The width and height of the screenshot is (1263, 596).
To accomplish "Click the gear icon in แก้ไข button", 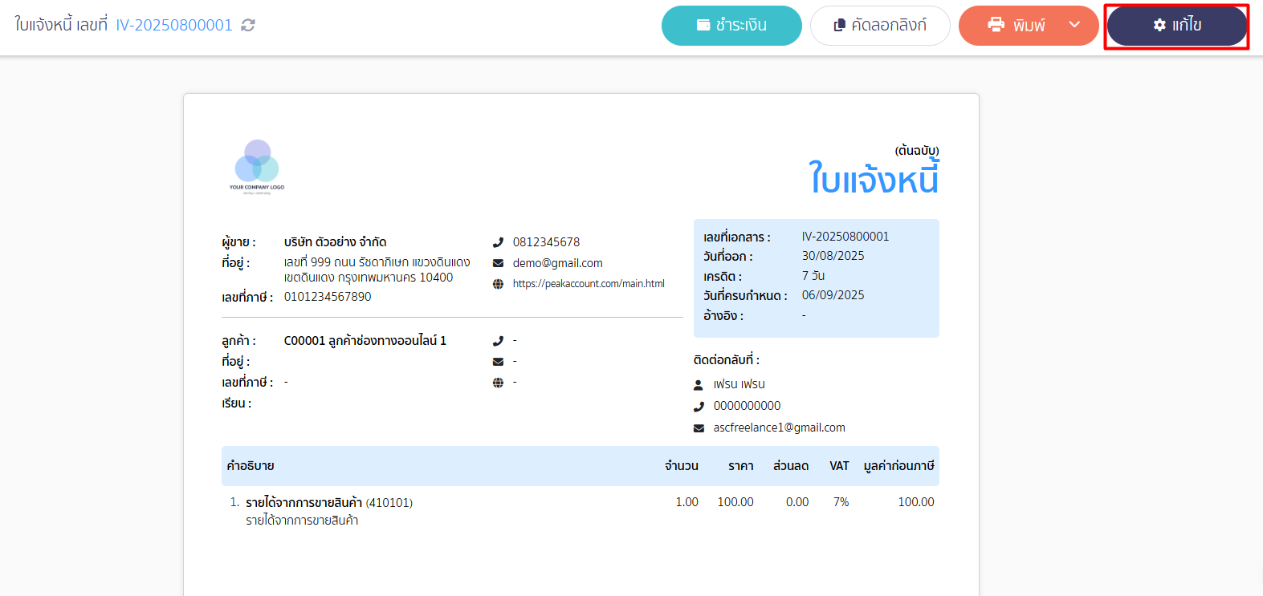I will [1159, 26].
